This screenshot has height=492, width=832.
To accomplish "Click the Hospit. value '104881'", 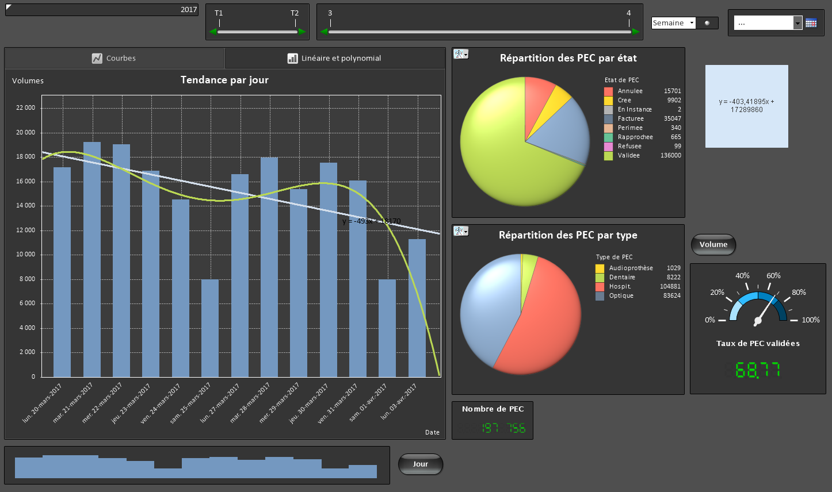I will [670, 287].
